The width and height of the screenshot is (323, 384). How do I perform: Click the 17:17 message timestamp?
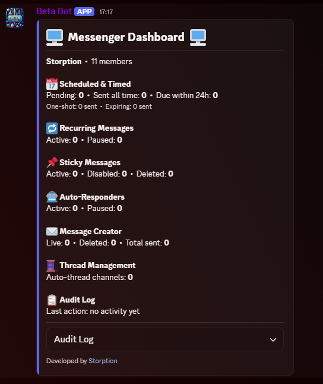106,12
